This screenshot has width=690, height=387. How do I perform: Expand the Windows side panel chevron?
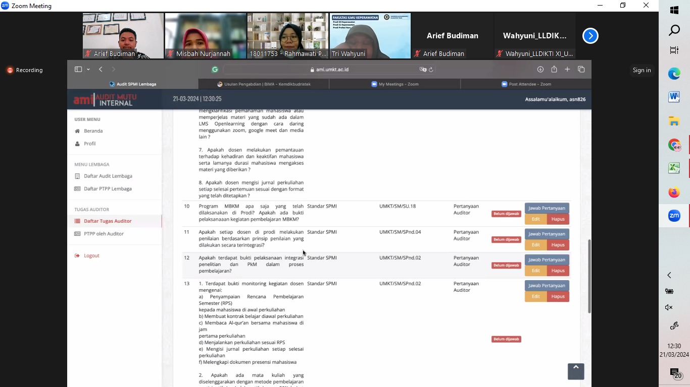[669, 275]
